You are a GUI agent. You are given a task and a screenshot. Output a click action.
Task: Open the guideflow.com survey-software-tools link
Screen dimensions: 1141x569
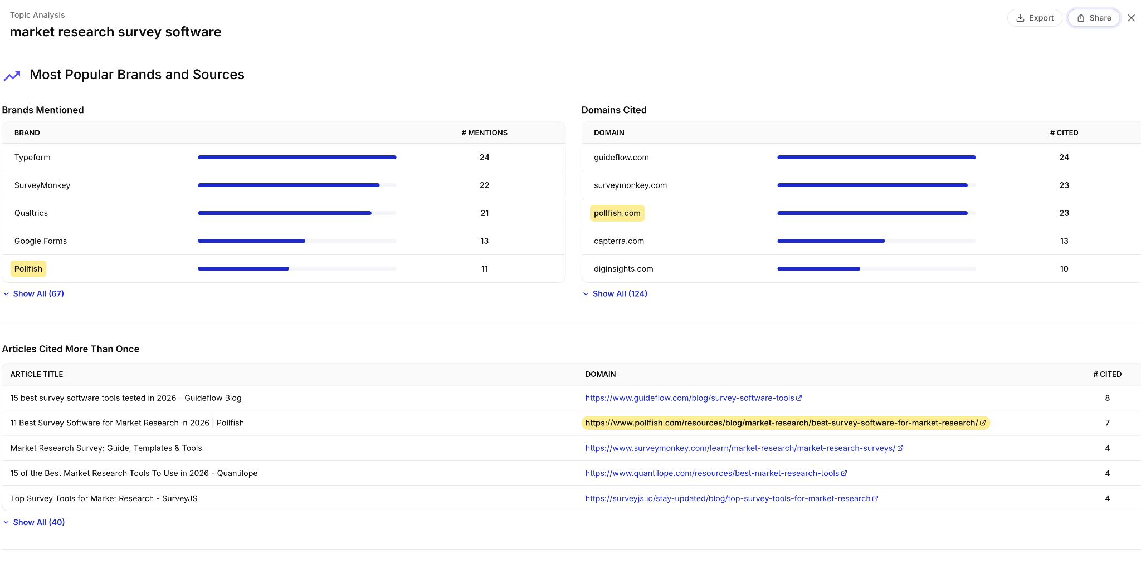[690, 398]
